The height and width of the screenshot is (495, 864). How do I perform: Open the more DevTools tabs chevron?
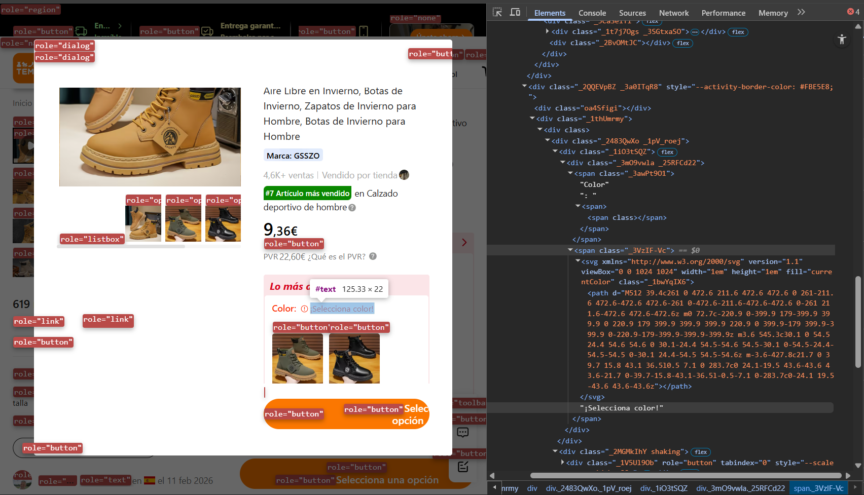801,12
